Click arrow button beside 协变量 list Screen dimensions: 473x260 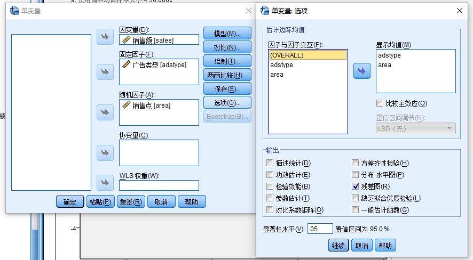105,153
